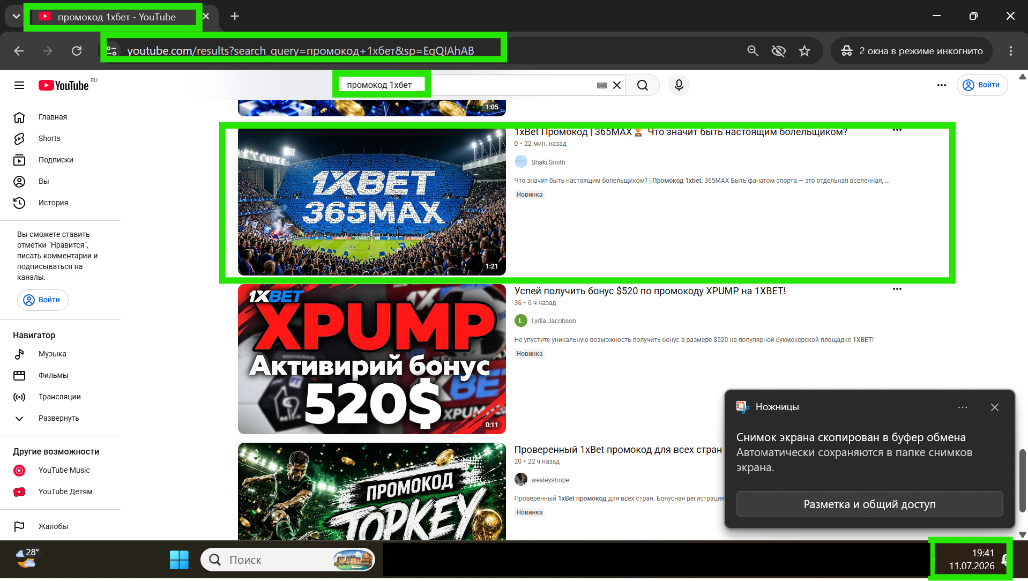Go to YouTube home via logo

click(64, 85)
